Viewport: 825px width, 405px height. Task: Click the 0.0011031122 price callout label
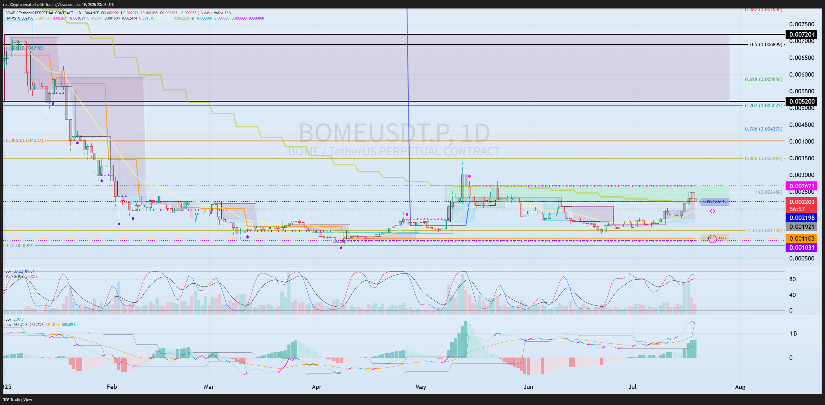point(715,238)
